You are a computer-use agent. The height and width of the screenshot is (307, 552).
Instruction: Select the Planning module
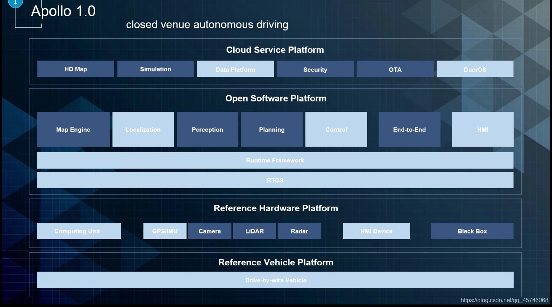tap(272, 129)
